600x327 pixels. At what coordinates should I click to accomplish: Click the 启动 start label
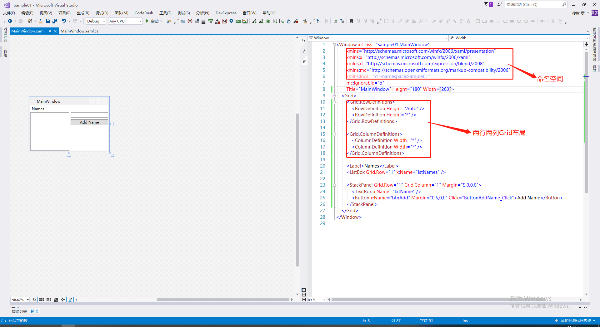point(155,21)
